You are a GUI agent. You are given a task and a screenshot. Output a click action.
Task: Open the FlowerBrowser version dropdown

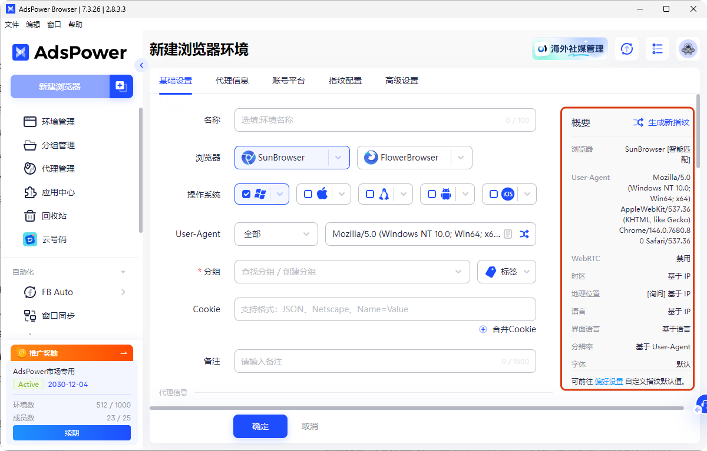click(462, 157)
